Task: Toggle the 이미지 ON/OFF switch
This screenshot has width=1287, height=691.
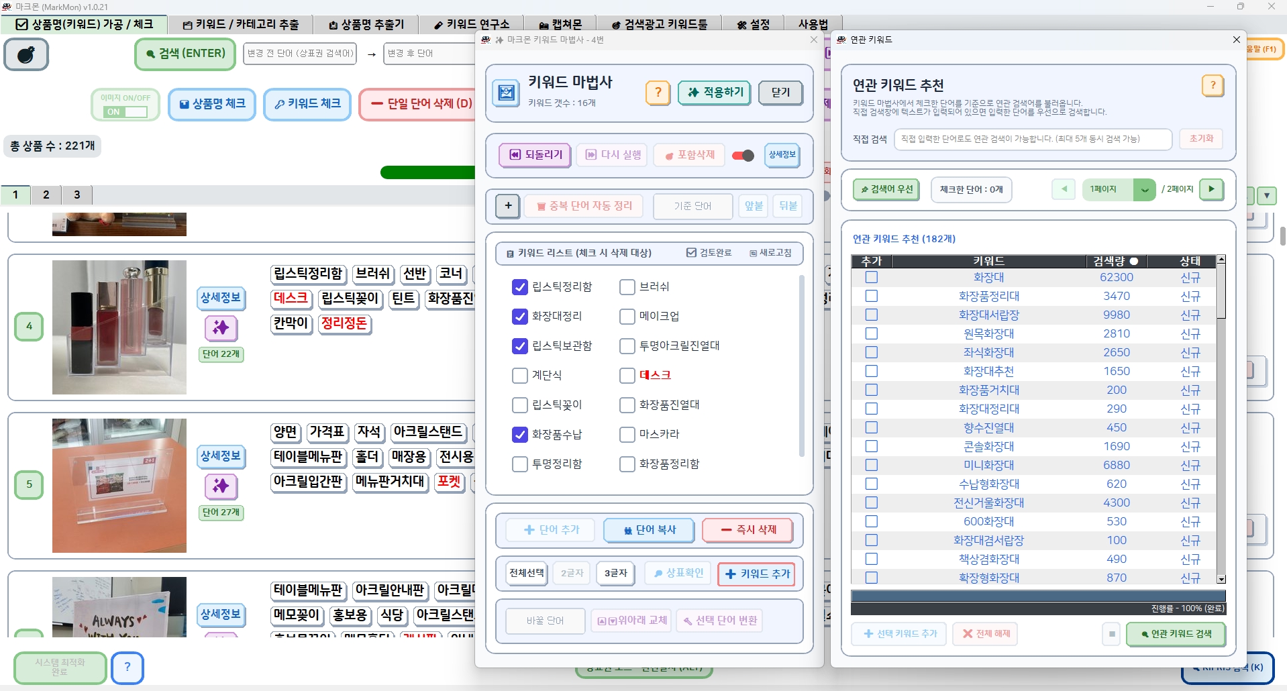Action: [126, 112]
